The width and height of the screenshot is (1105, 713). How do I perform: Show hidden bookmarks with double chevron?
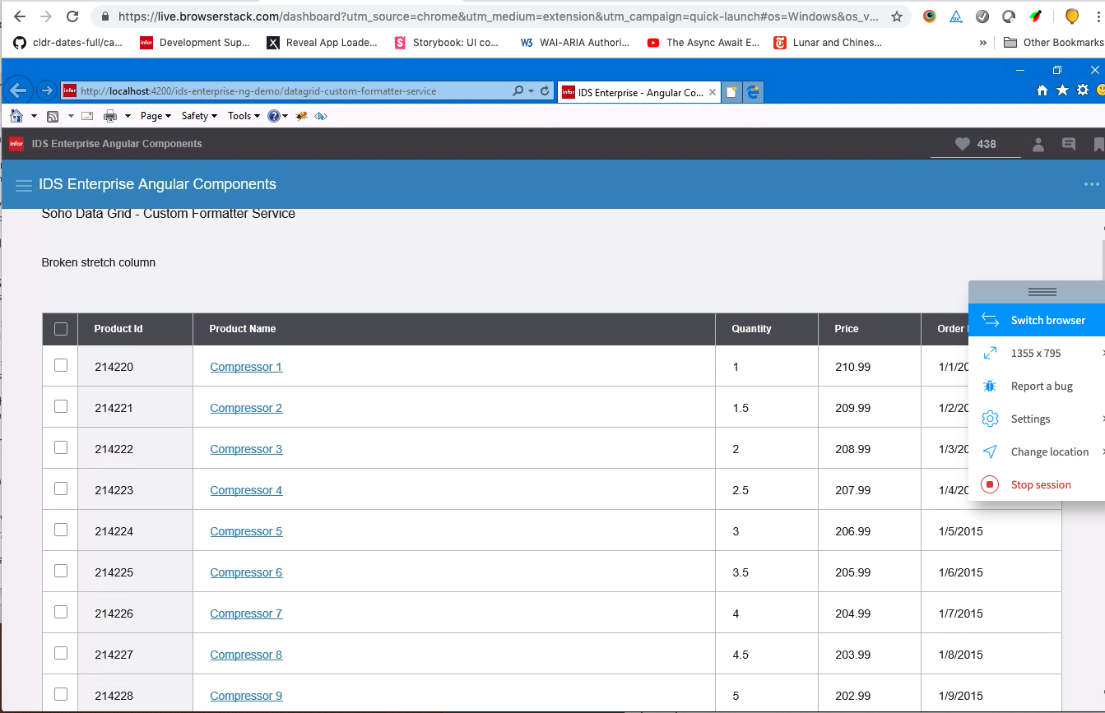[x=983, y=43]
